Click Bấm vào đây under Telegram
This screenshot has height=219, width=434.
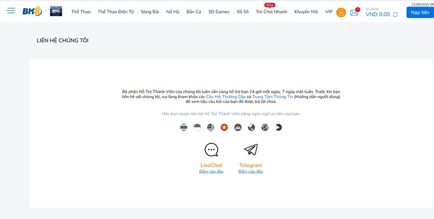251,171
